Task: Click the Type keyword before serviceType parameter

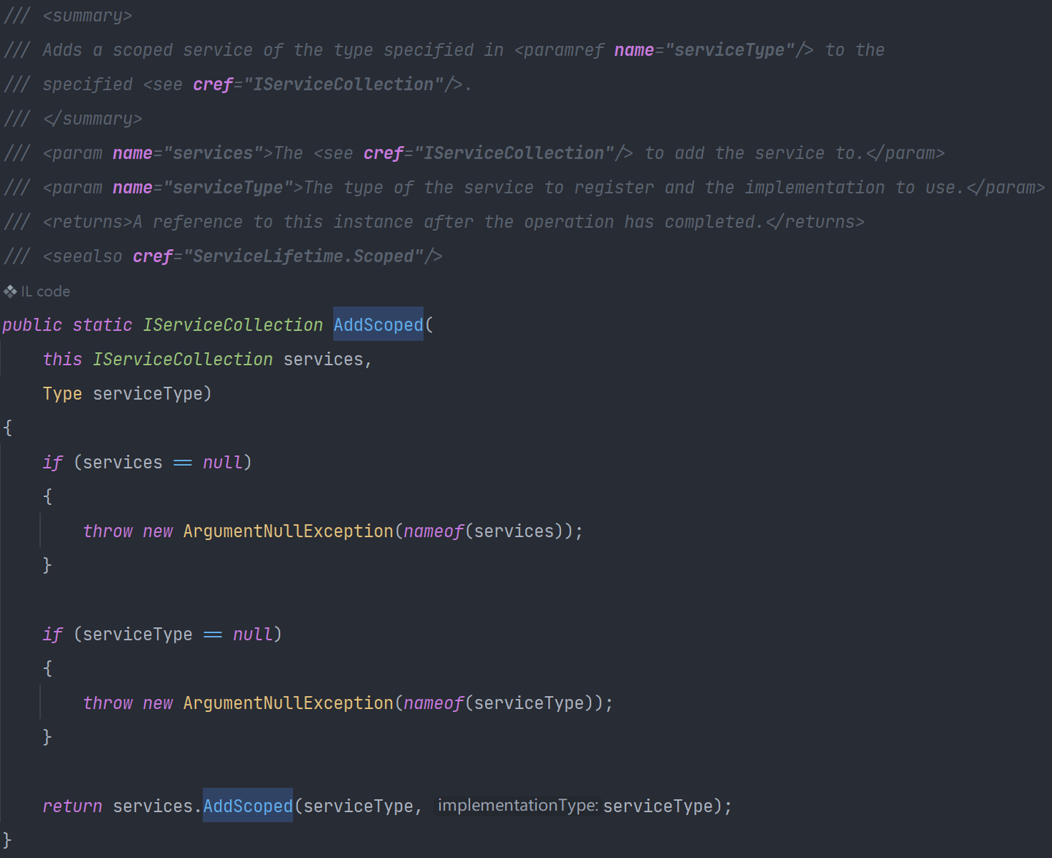Action: coord(62,394)
